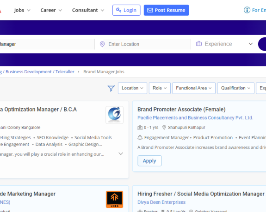Open Business Development / Telecaller breadcrumb link
This screenshot has width=266, height=212.
point(40,72)
